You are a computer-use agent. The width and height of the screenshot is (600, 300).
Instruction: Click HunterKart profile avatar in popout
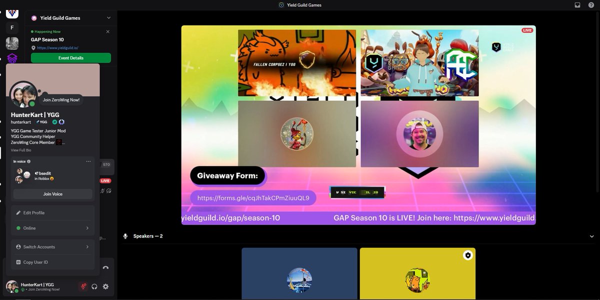pos(22,95)
